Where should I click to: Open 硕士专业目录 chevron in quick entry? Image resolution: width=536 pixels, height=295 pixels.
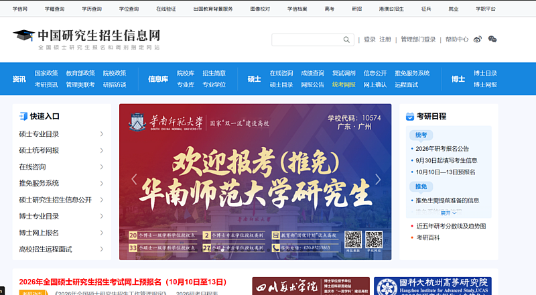tap(101, 134)
